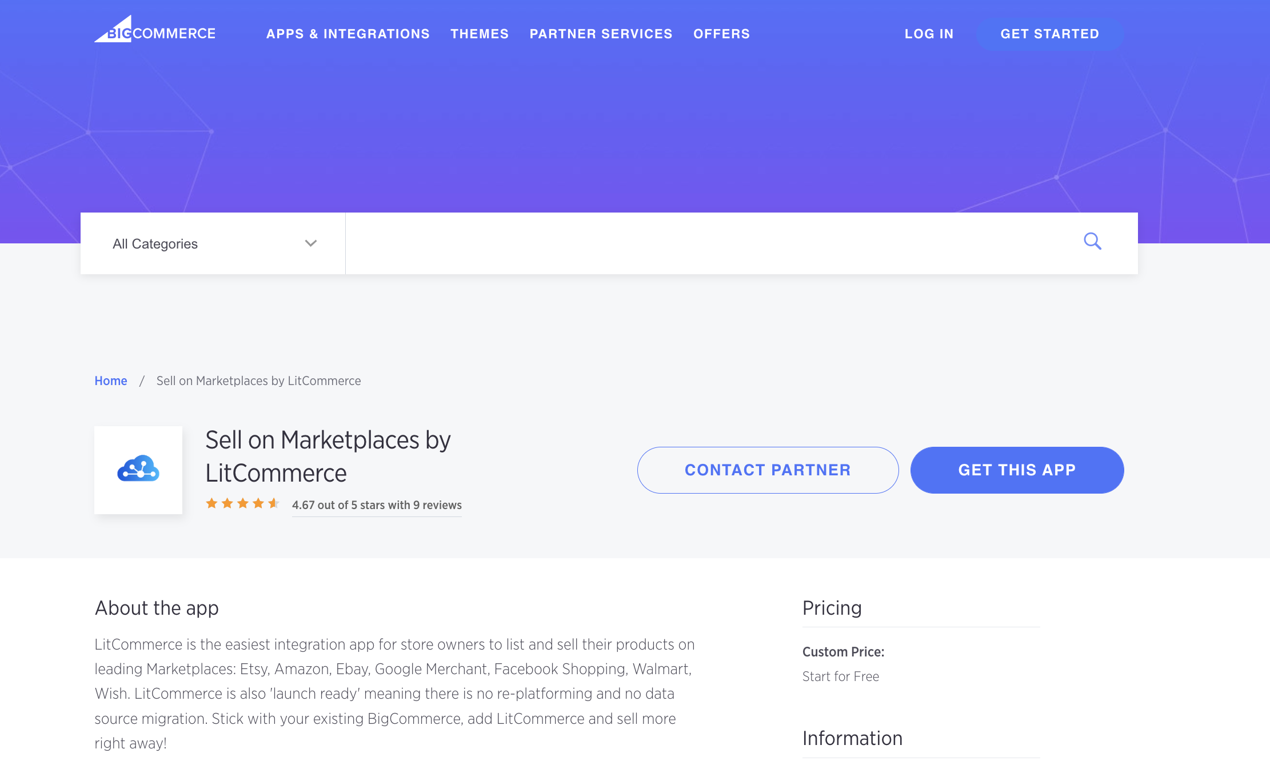The width and height of the screenshot is (1270, 769).
Task: Click the Apps & Integrations menu item
Action: click(x=348, y=34)
